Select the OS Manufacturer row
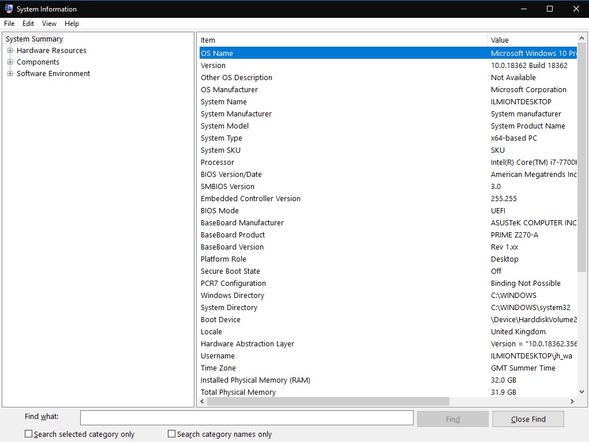This screenshot has height=442, width=589. pos(388,90)
